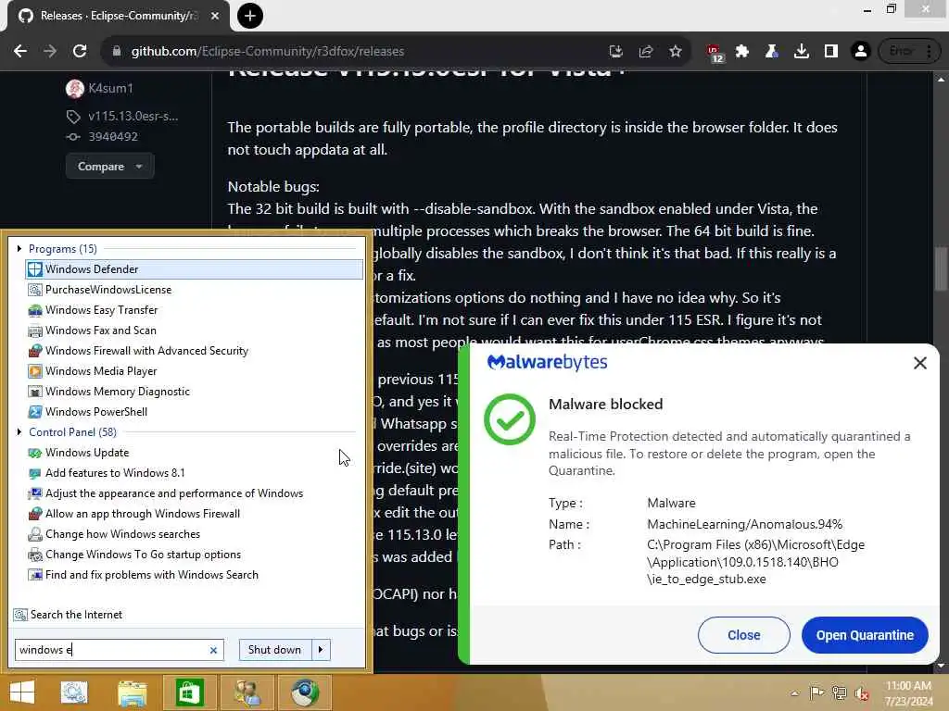This screenshot has height=711, width=949.
Task: Open the taskbar users app icon
Action: (x=247, y=692)
